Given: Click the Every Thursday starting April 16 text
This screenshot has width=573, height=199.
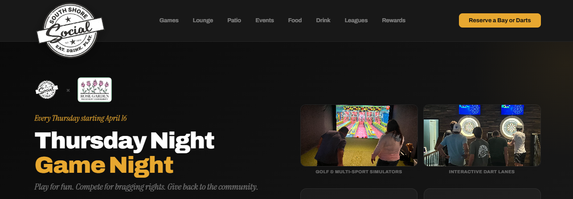Looking at the screenshot, I should pos(81,118).
